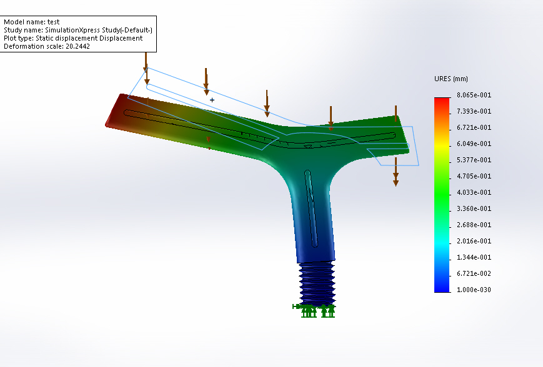Image resolution: width=543 pixels, height=367 pixels.
Task: Click the topmost force arrow at the right arm end
Action: tap(396, 114)
